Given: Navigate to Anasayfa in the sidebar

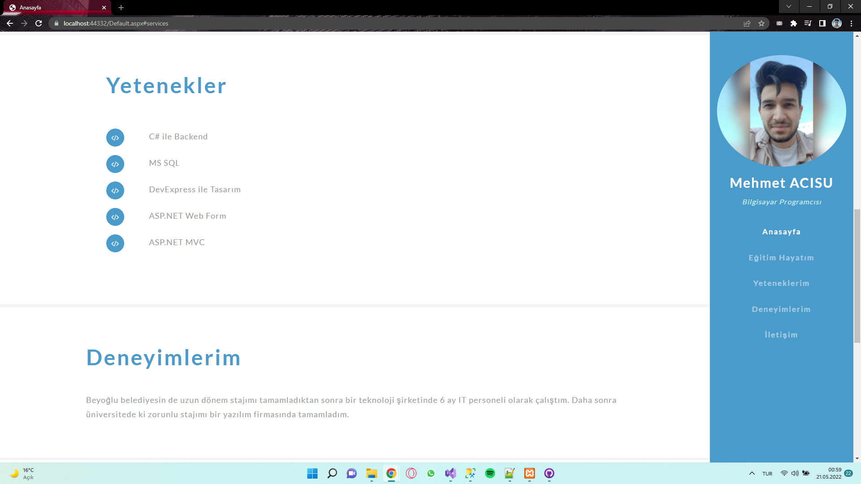Looking at the screenshot, I should pos(781,232).
